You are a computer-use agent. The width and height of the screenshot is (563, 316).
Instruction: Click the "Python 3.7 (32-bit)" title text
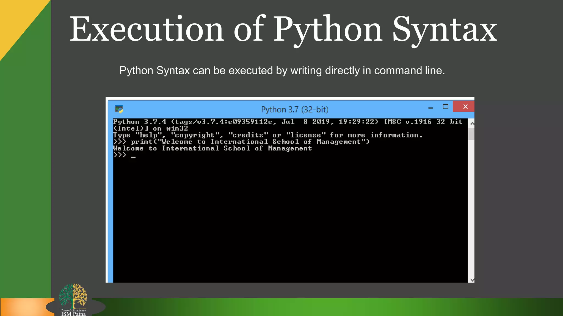tap(294, 109)
